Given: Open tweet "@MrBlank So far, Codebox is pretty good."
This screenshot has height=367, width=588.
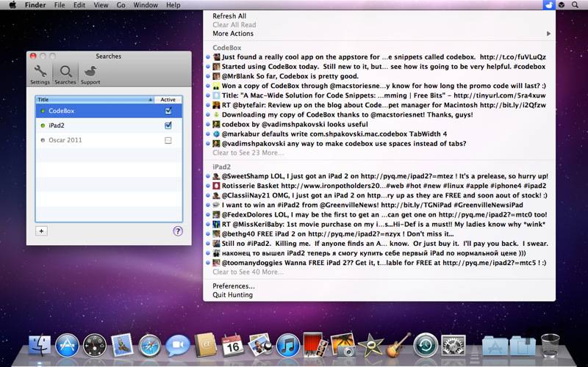Looking at the screenshot, I should (x=379, y=76).
